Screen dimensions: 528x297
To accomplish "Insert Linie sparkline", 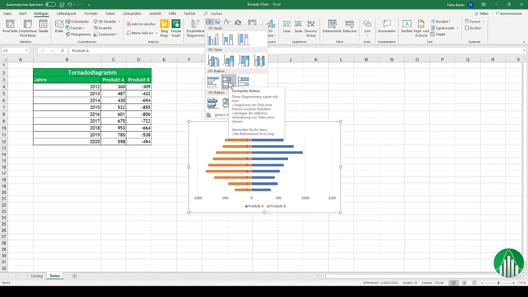I will point(287,27).
